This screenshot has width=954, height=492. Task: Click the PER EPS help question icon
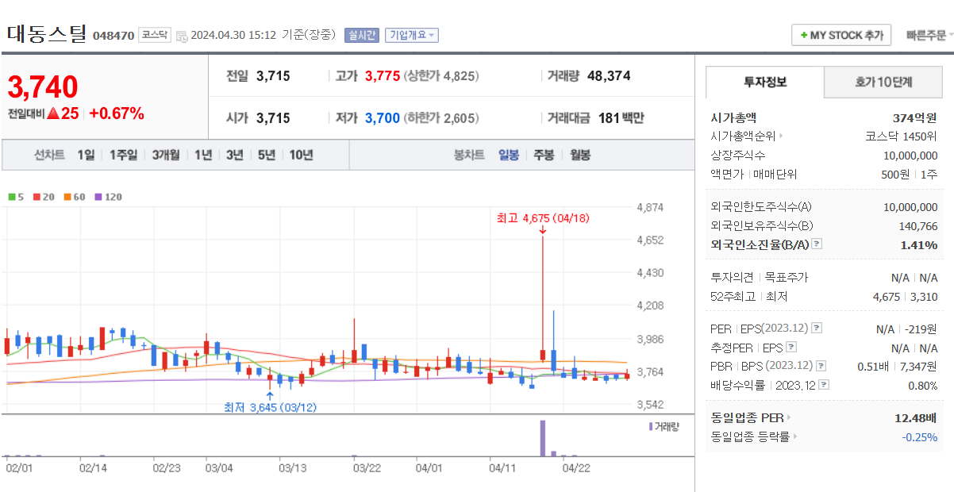point(817,328)
